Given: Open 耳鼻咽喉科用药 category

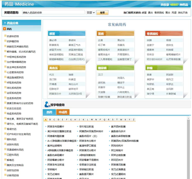Looking at the screenshot, I should [15, 150].
